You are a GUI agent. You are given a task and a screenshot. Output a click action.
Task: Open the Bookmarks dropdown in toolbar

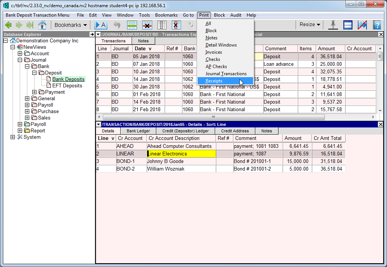[71, 25]
